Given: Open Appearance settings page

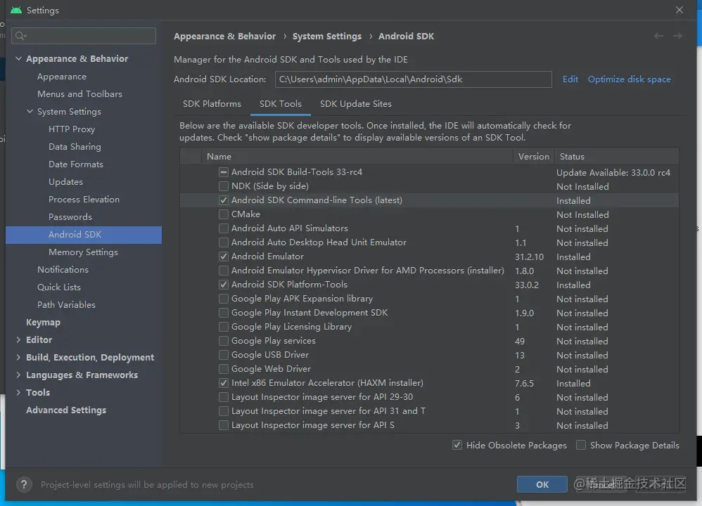Looking at the screenshot, I should [x=62, y=77].
